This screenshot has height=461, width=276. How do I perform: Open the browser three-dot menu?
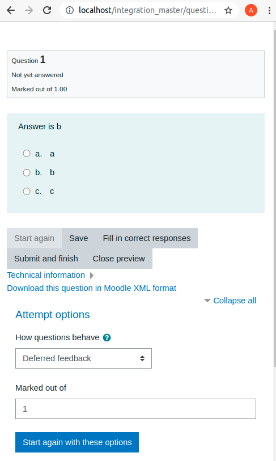(x=269, y=11)
